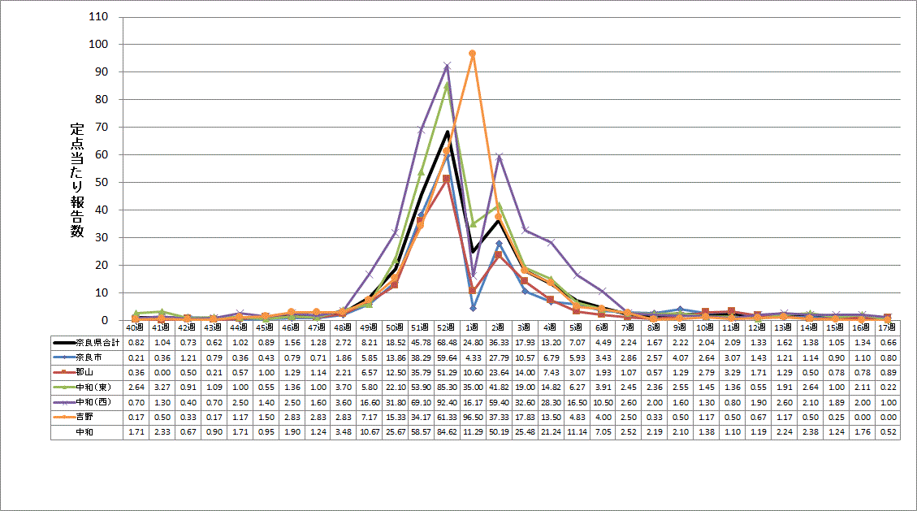917x511 pixels.
Task: Click the 中和(西) purple legend marker
Action: click(63, 402)
